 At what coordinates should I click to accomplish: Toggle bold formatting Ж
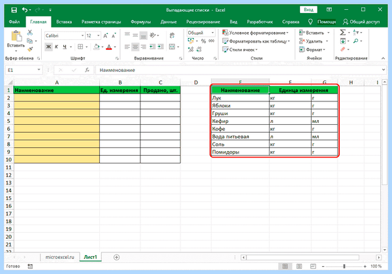pyautogui.click(x=48, y=47)
